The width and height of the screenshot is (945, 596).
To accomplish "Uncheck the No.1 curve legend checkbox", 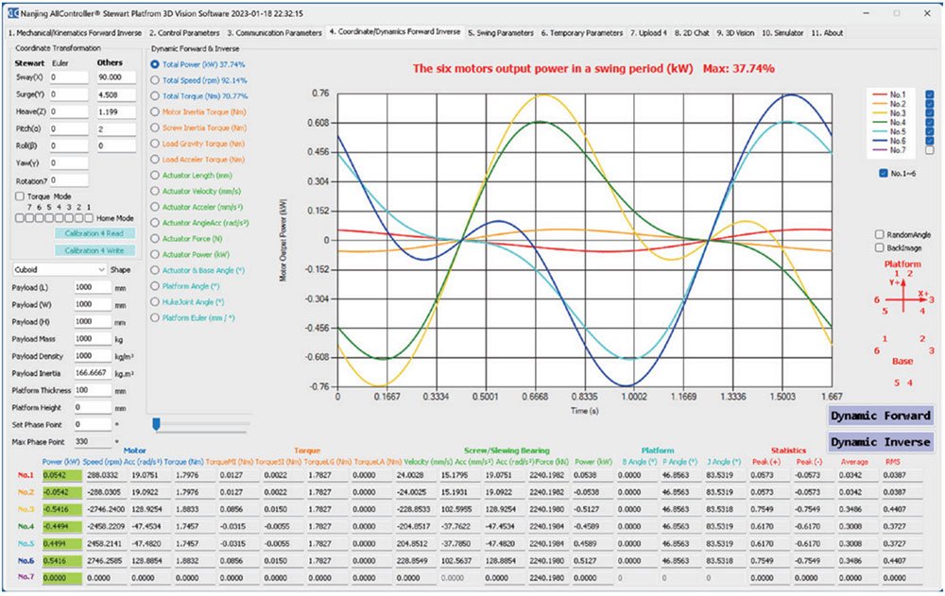I will point(930,95).
